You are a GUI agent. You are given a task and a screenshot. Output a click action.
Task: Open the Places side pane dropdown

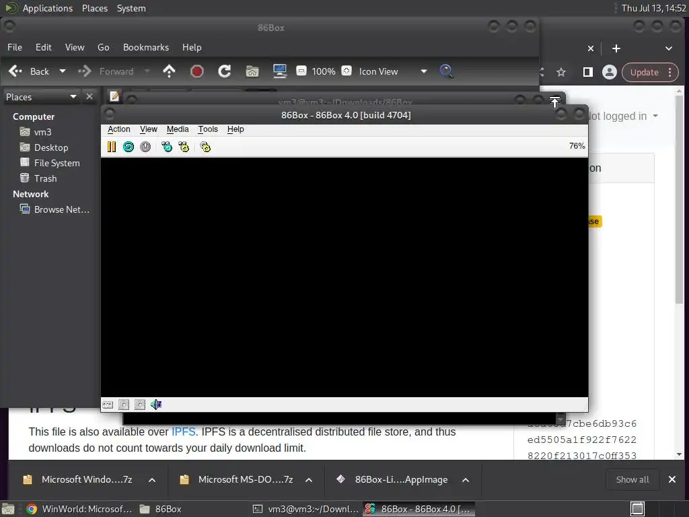pyautogui.click(x=41, y=97)
